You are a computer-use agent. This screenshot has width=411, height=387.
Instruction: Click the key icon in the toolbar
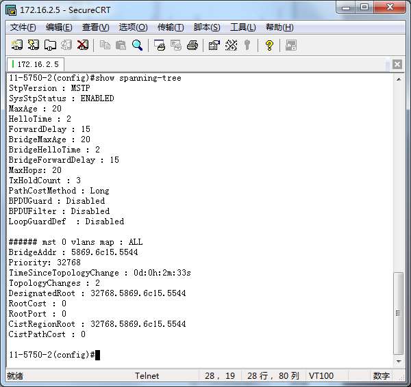tap(247, 45)
